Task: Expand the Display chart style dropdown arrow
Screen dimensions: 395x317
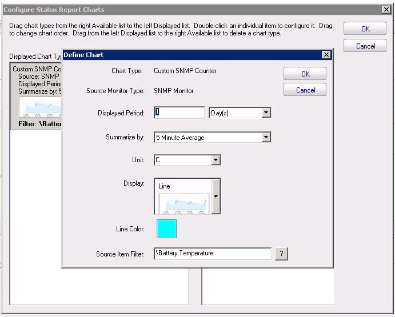Action: 216,196
